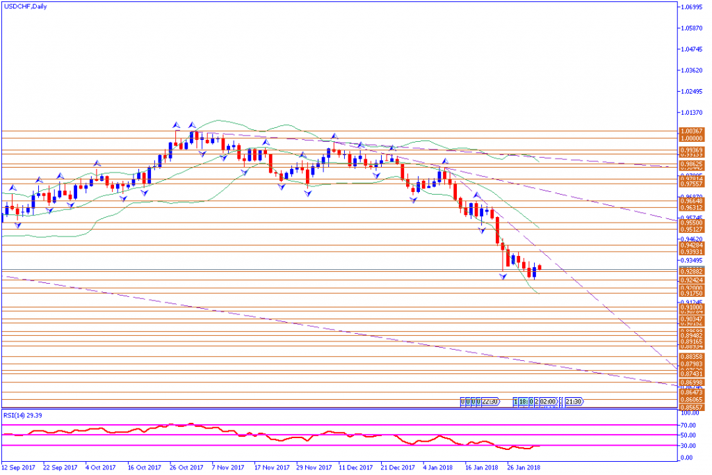
Task: Click the 16 Jan 2018 date label
Action: point(482,467)
